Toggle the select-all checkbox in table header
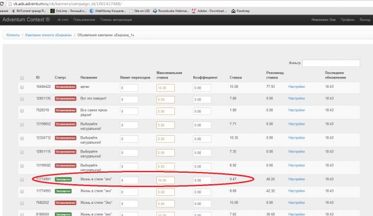This screenshot has height=216, width=373. click(22, 78)
